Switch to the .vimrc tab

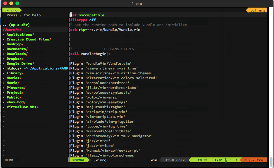pyautogui.click(x=11, y=10)
